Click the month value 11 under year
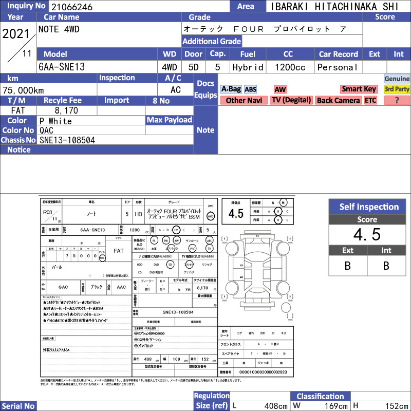This screenshot has width=411, height=411. (x=27, y=53)
